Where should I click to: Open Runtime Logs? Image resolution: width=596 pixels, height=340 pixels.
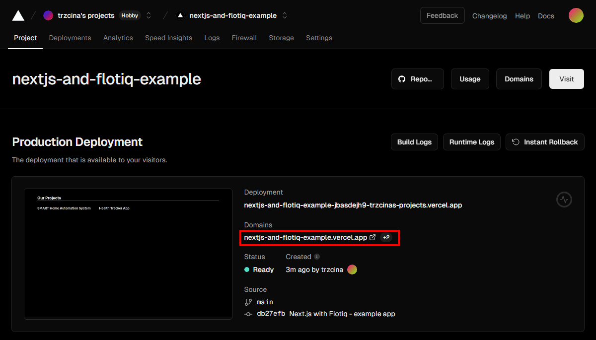coord(472,142)
